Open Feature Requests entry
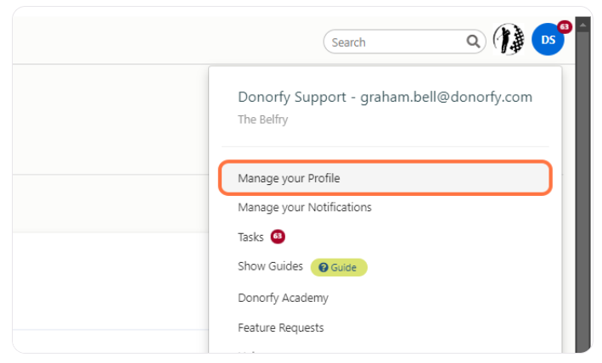Image resolution: width=602 pixels, height=363 pixels. pos(281,327)
